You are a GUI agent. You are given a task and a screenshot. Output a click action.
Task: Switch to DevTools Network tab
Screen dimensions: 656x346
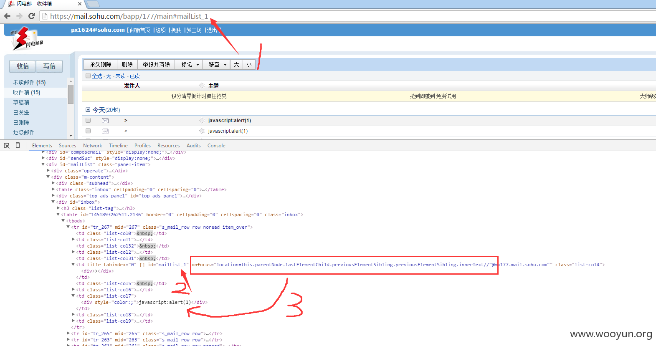(93, 146)
